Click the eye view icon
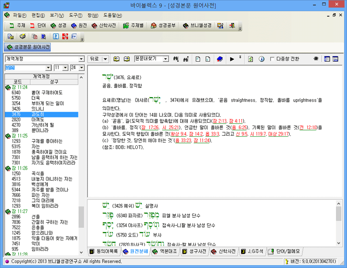The width and height of the screenshot is (347, 268). click(316, 58)
